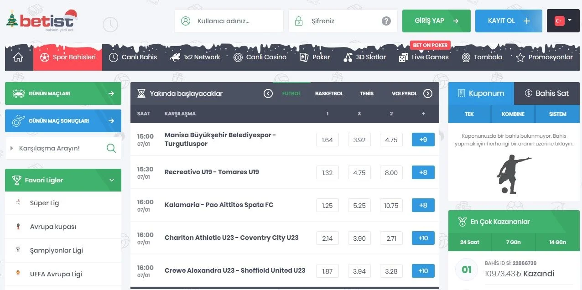
Task: Expand +8 more bets for Kalamaria match
Action: click(x=423, y=205)
